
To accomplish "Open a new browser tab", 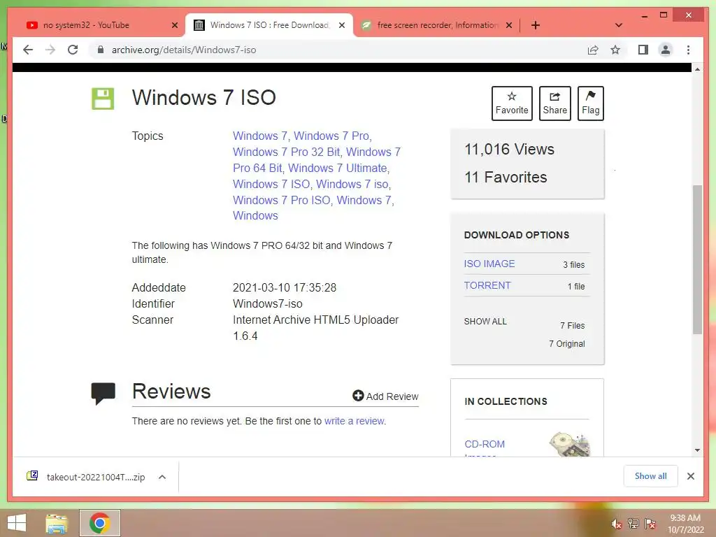I will 536,25.
